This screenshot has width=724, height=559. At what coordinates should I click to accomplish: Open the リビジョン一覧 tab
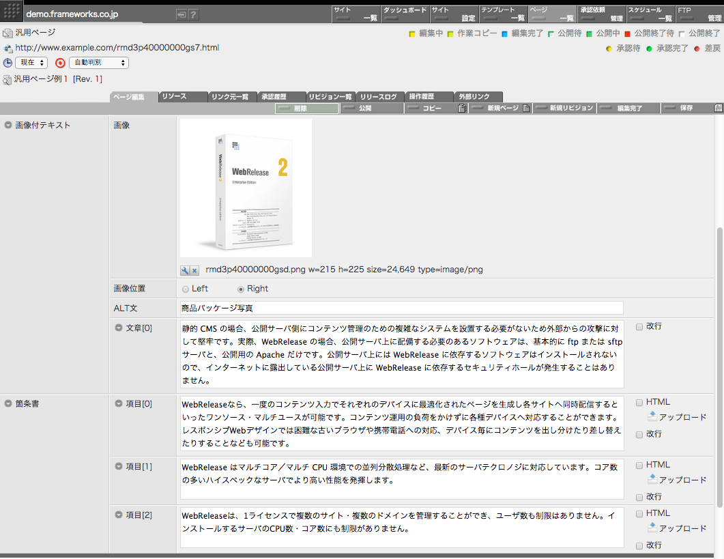pos(330,96)
